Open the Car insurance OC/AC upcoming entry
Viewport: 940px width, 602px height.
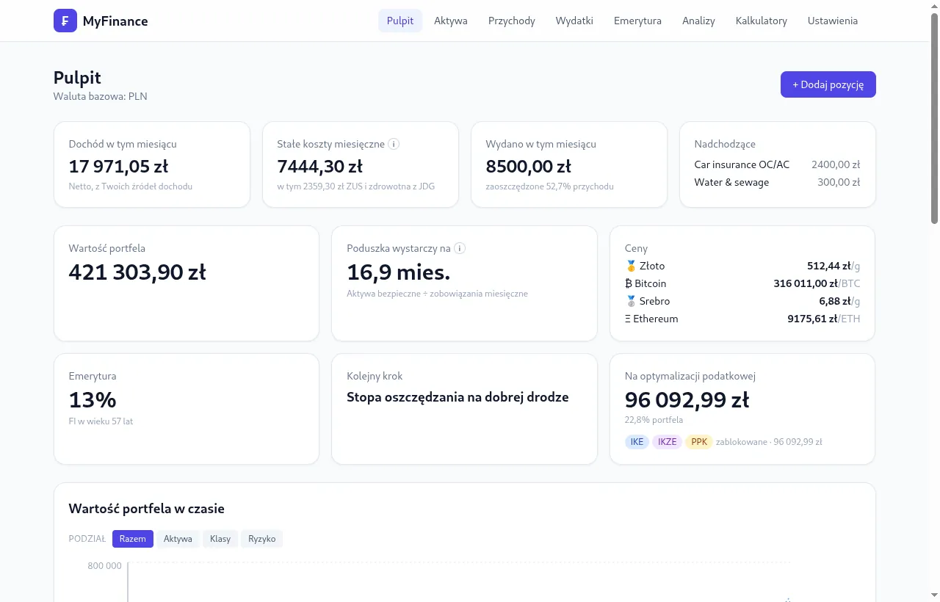(x=777, y=164)
